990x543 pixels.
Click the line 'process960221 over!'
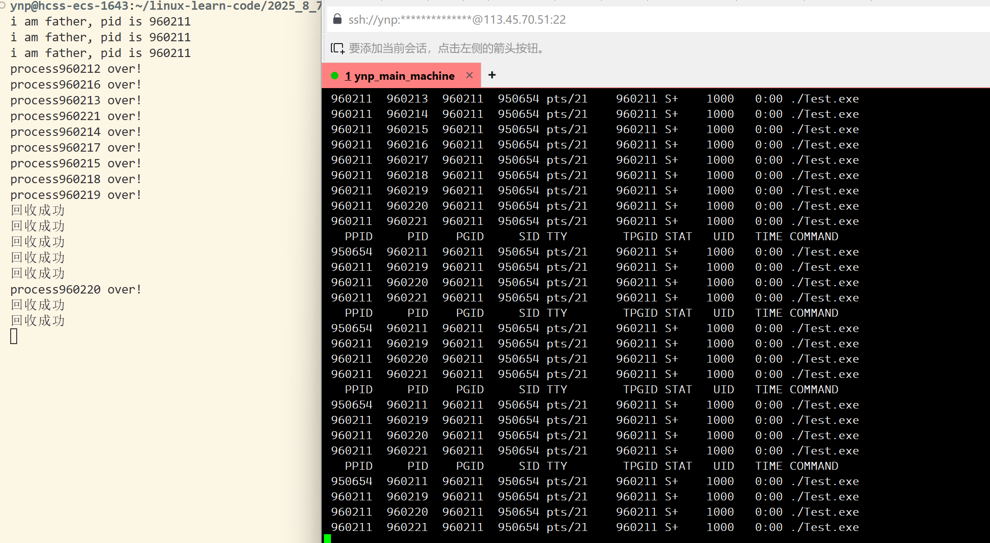tap(76, 116)
